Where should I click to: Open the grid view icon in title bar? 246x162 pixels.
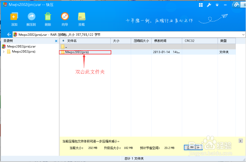(x=201, y=5)
